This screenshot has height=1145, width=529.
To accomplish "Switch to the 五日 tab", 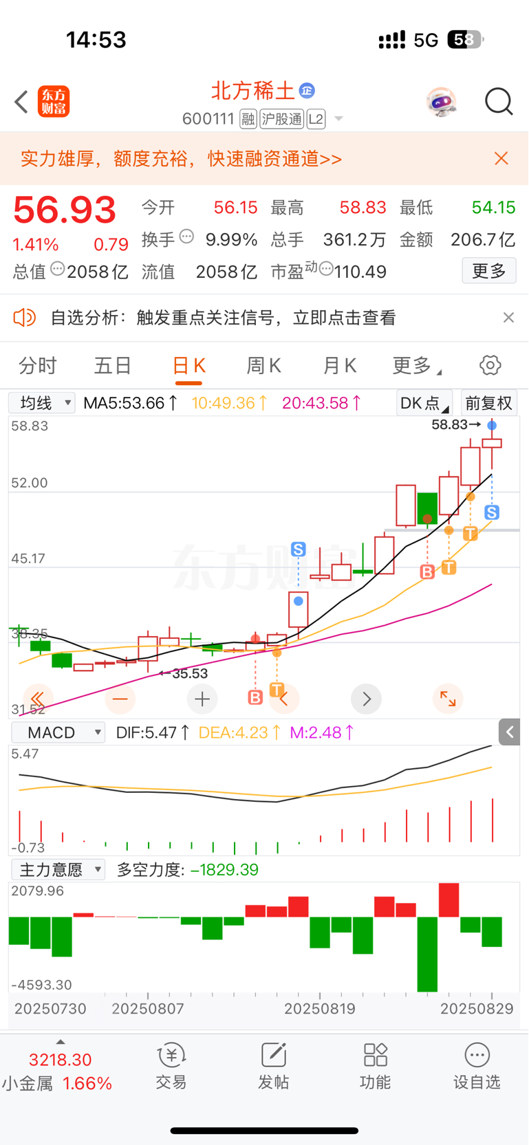I will (113, 365).
